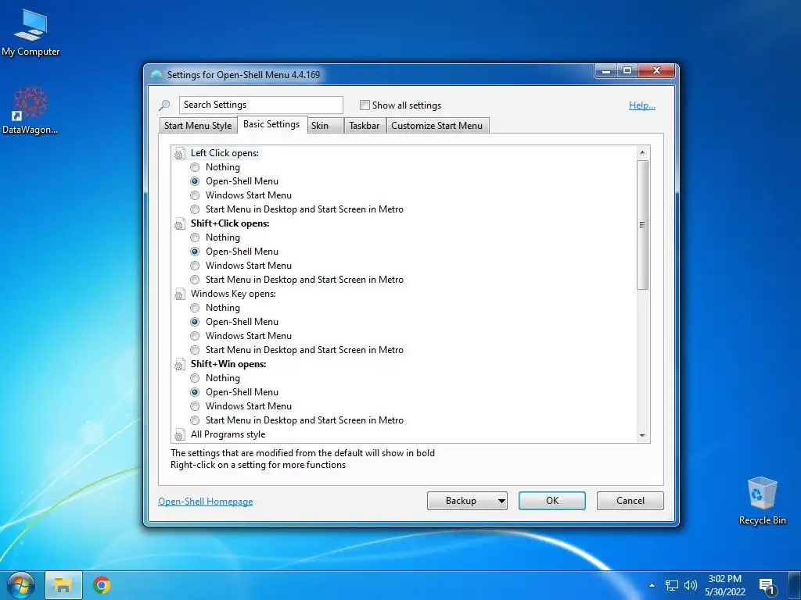The height and width of the screenshot is (600, 801).
Task: Click the Show desktop strip at taskbar end
Action: pyautogui.click(x=795, y=585)
